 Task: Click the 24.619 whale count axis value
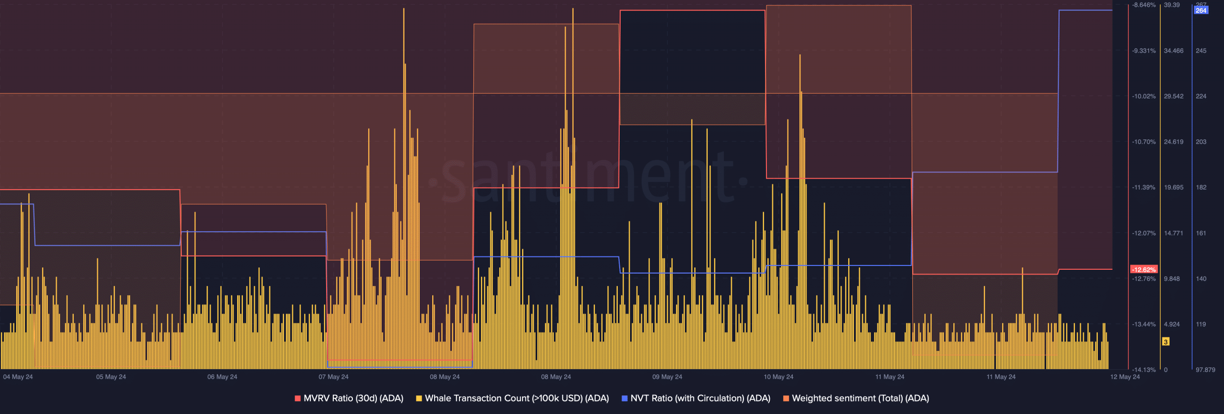tap(1174, 142)
